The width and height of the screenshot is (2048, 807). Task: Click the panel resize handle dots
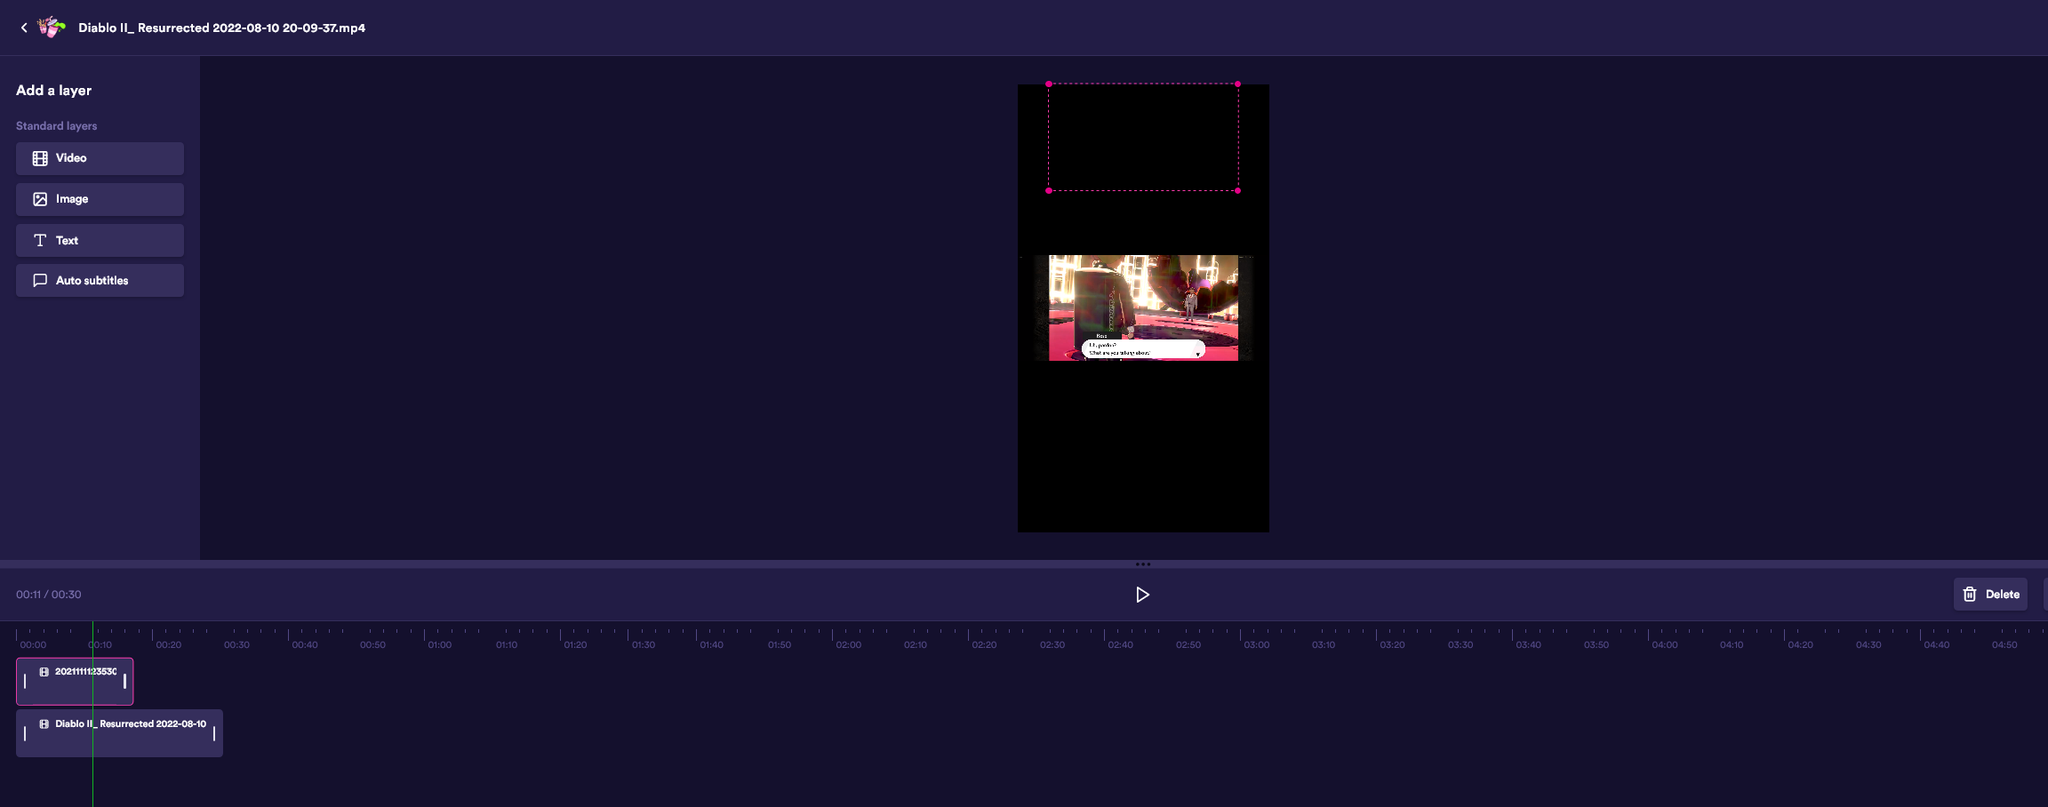pos(1142,564)
